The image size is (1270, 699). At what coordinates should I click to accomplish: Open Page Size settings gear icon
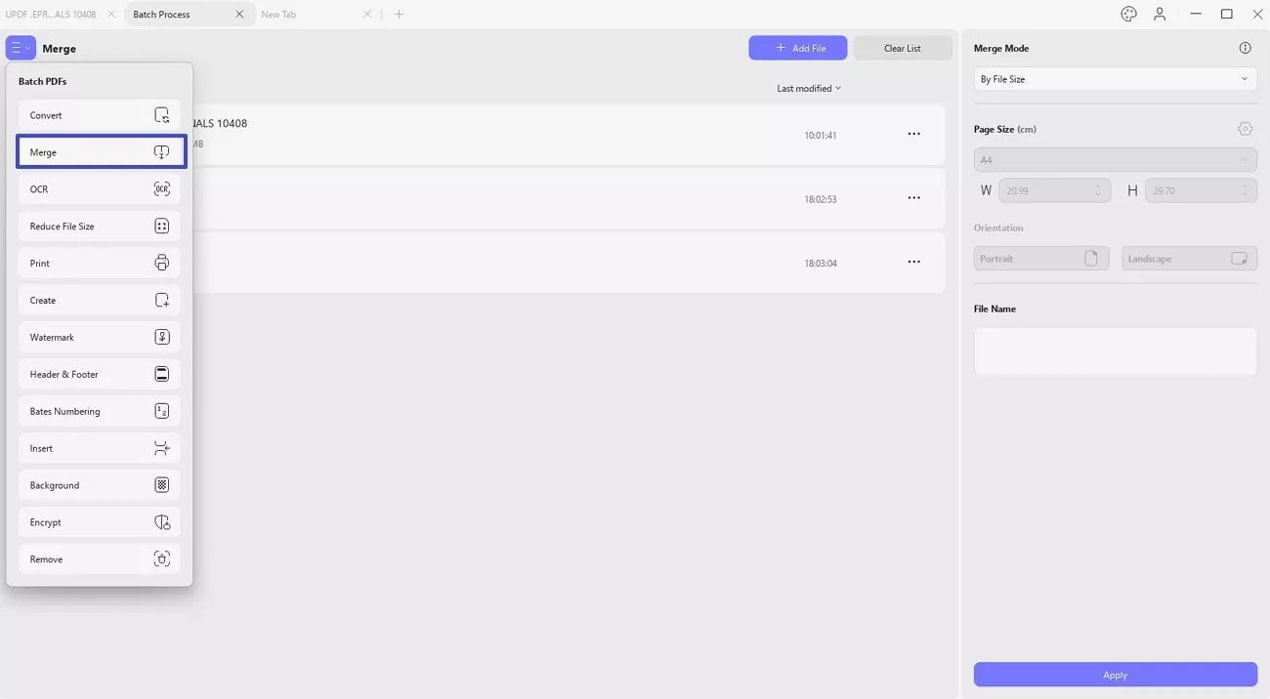[x=1245, y=129]
